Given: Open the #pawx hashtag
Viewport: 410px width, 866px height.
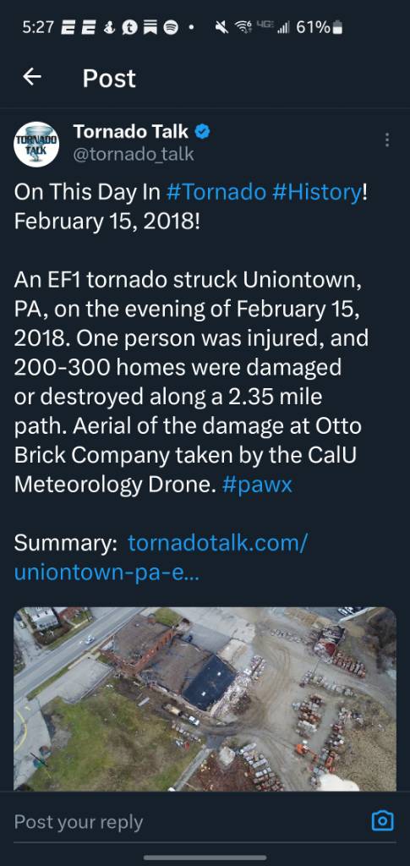Looking at the screenshot, I should (257, 485).
